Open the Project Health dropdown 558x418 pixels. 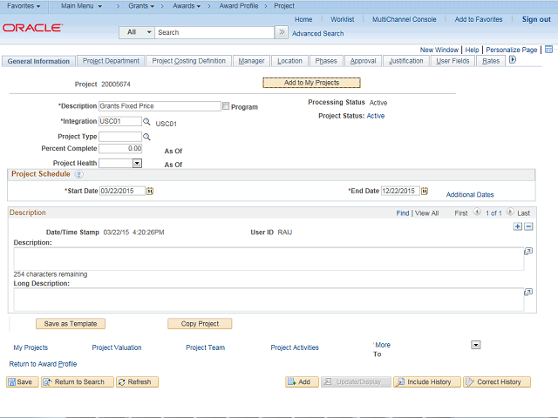tap(137, 163)
